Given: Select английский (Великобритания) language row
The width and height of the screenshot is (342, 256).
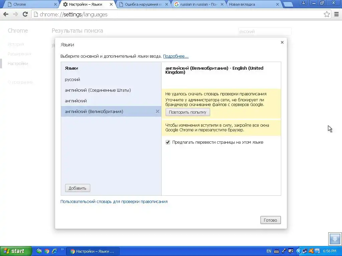Looking at the screenshot, I should coord(111,111).
